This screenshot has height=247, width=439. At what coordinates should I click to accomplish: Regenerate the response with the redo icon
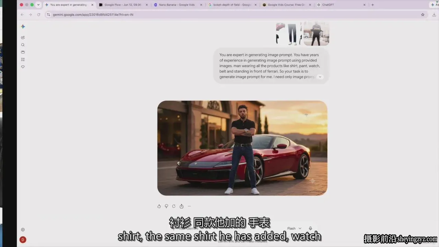pyautogui.click(x=174, y=206)
